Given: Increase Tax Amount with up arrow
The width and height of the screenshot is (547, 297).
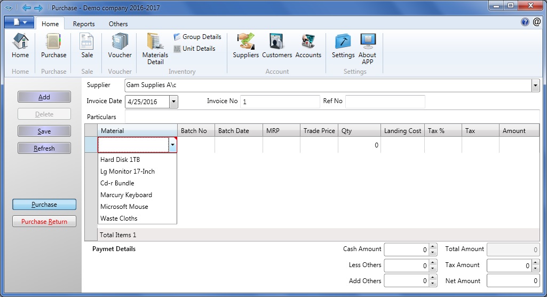Looking at the screenshot, I should [x=536, y=262].
